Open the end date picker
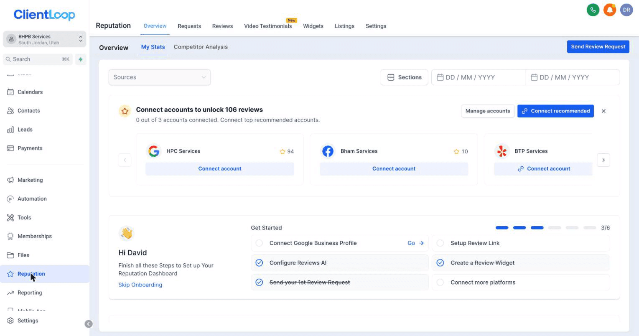 (572, 77)
